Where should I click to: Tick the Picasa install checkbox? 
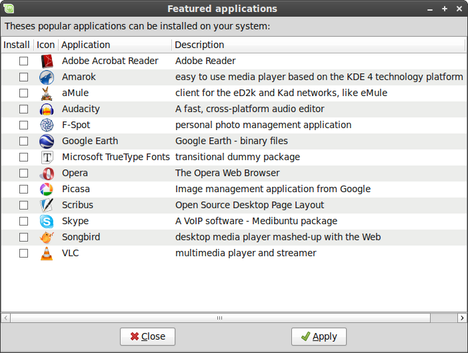(23, 190)
